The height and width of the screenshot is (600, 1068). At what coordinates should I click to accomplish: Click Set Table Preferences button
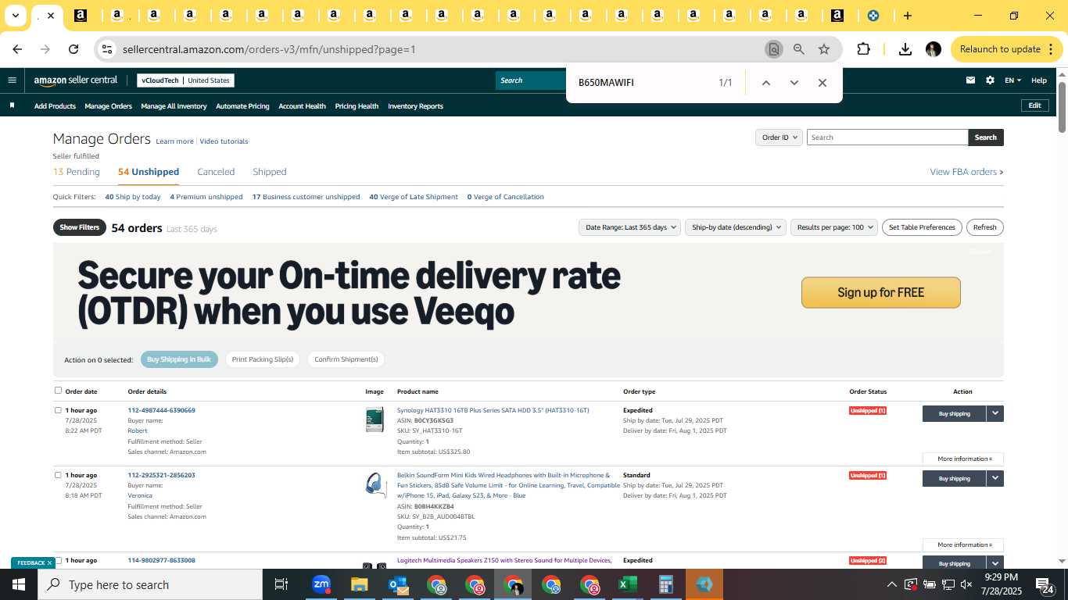coord(922,227)
